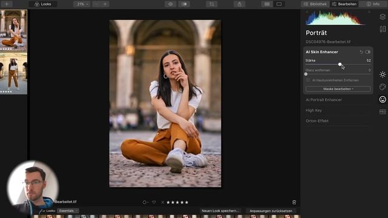Zoom out with the minus button

point(96,4)
